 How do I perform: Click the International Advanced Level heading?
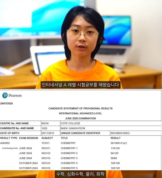80,113
